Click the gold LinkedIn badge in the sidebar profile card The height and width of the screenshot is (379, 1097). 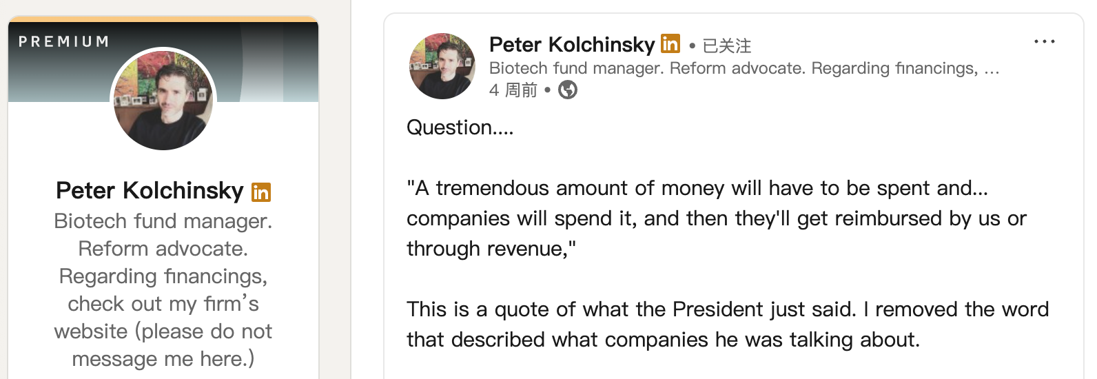[261, 192]
